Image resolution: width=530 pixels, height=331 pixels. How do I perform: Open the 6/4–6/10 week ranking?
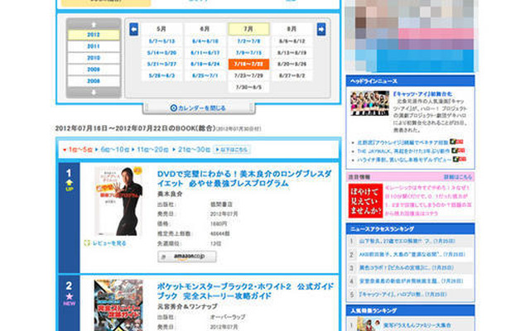point(205,41)
